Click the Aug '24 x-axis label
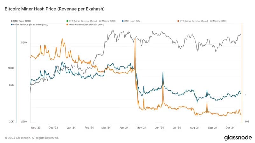The width and height of the screenshot is (255, 143). [195, 128]
